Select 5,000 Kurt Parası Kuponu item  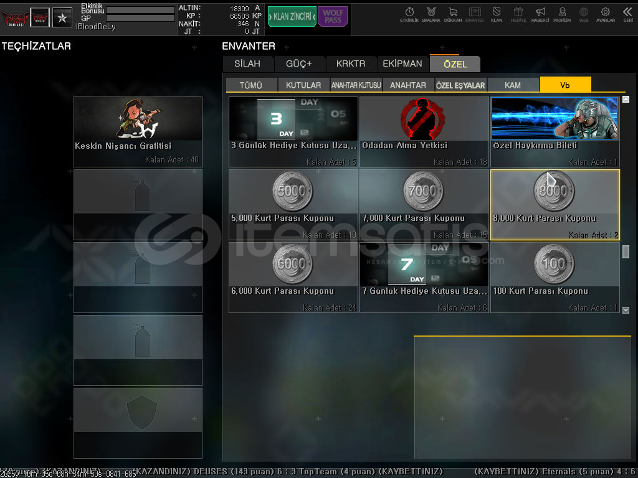(293, 204)
